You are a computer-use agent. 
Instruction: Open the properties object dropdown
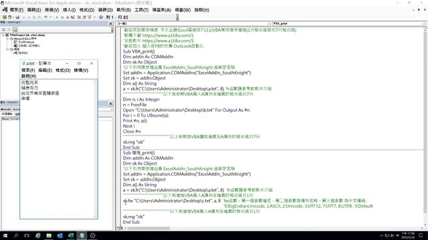pos(112,109)
